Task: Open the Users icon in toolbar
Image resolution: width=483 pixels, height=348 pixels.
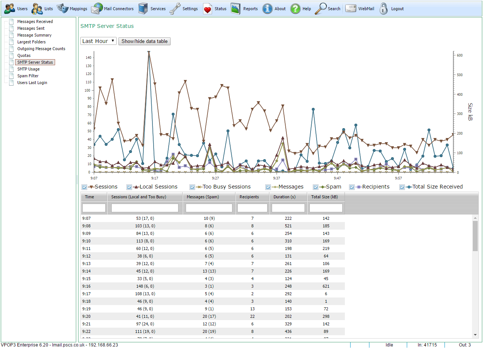Action: point(10,8)
